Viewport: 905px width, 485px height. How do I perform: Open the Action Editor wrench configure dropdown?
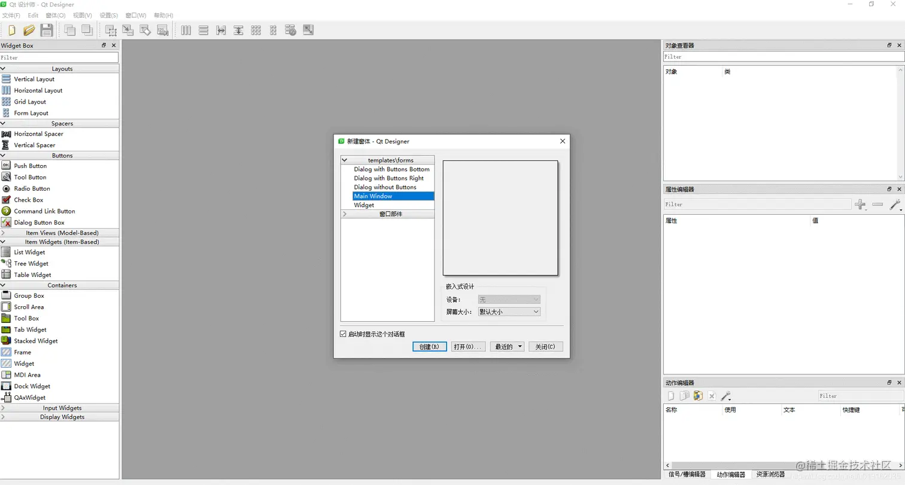[725, 396]
